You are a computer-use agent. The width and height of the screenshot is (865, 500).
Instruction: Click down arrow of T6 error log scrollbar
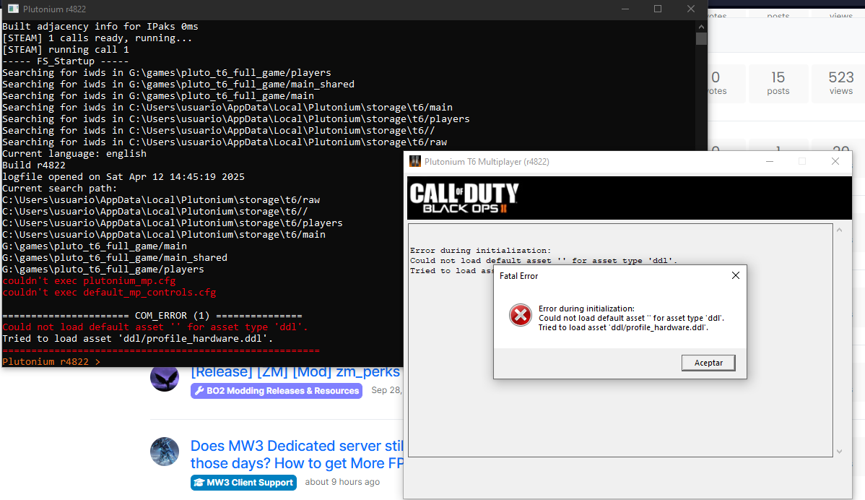(839, 452)
